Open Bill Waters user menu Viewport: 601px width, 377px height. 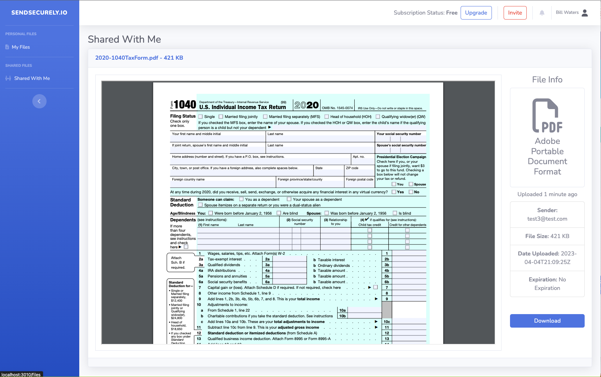tap(572, 12)
